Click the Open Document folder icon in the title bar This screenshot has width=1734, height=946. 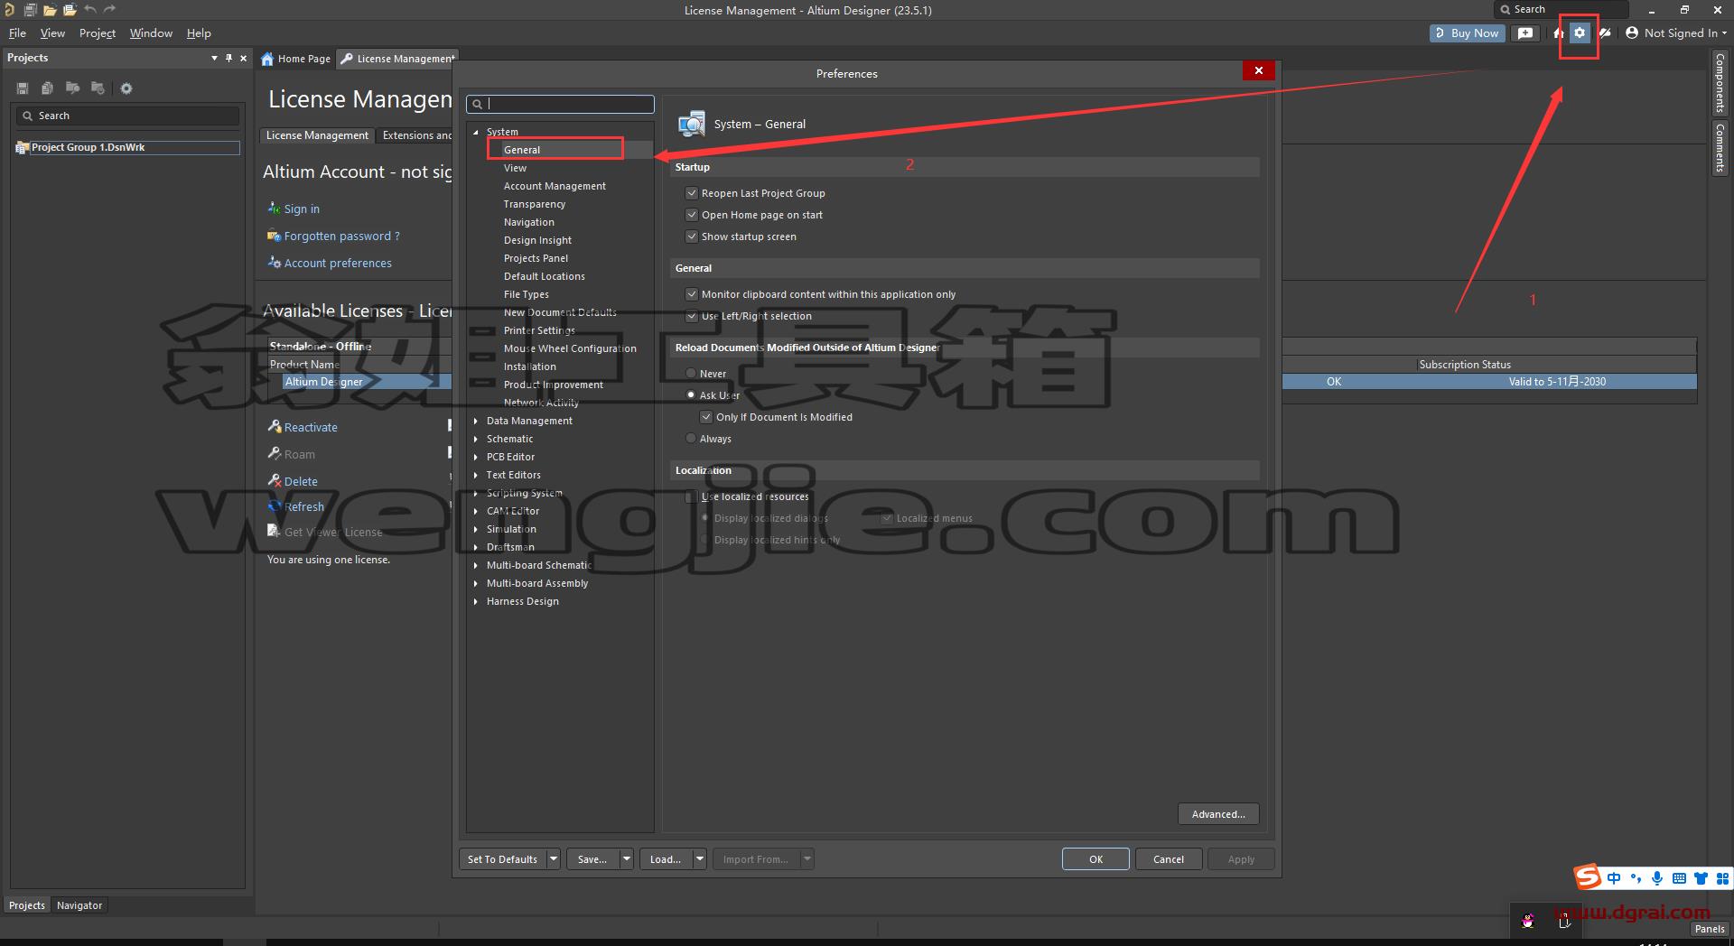tap(50, 10)
